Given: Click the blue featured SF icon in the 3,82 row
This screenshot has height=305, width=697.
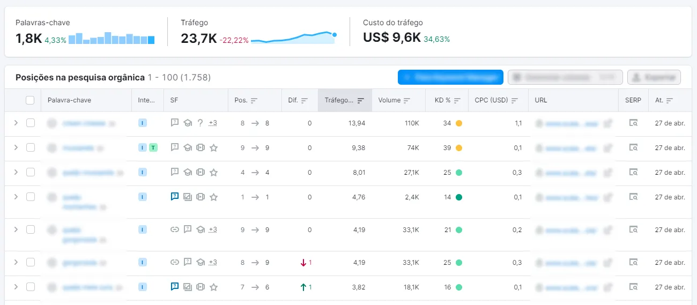Looking at the screenshot, I should click(175, 287).
